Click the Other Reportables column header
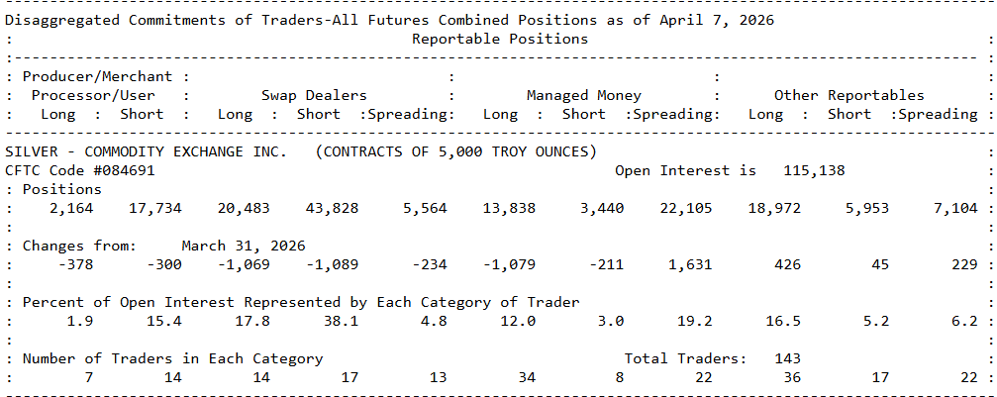This screenshot has width=997, height=397. click(848, 95)
